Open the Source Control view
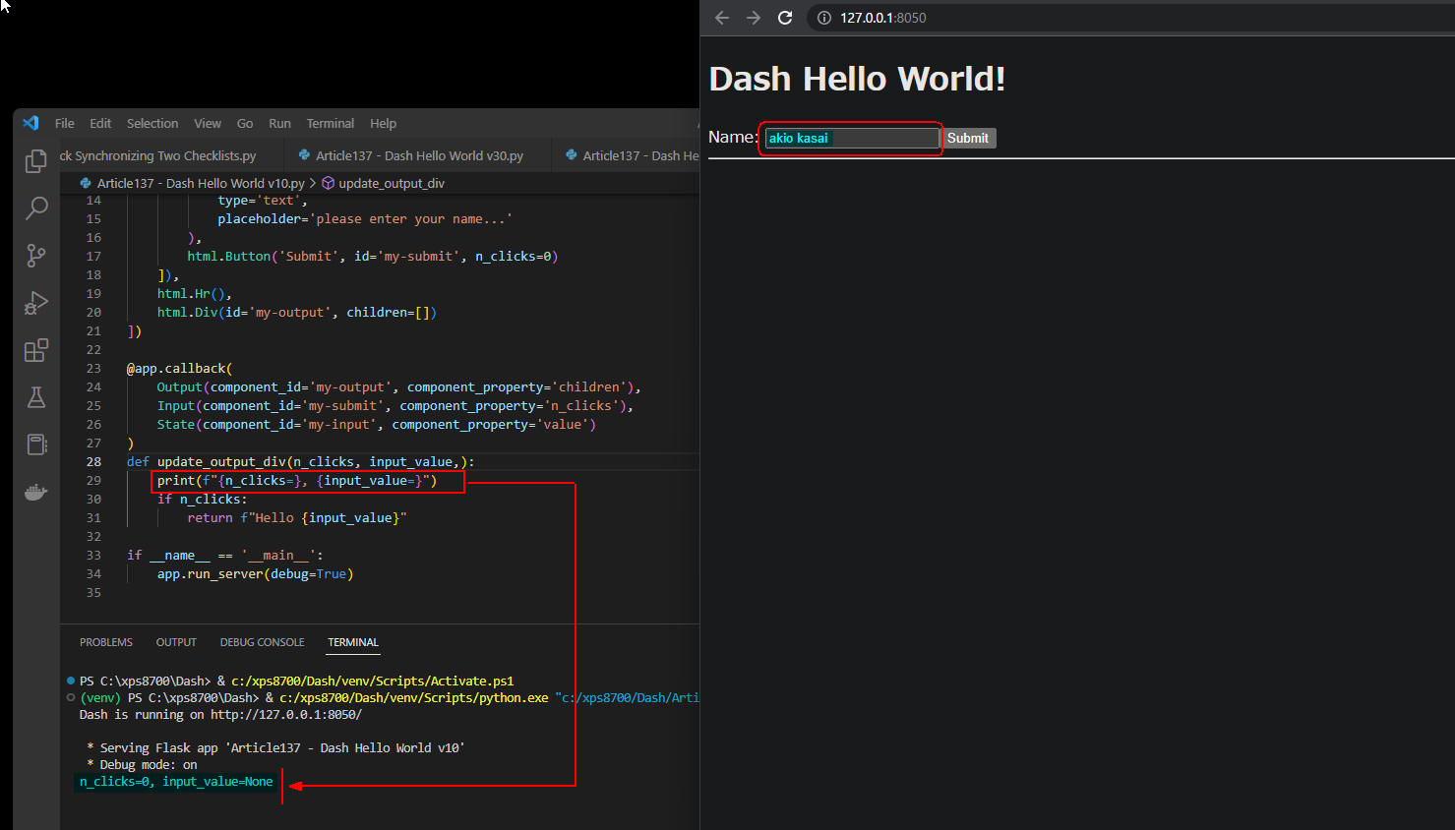Screen dimensions: 1455x830 pyautogui.click(x=36, y=256)
